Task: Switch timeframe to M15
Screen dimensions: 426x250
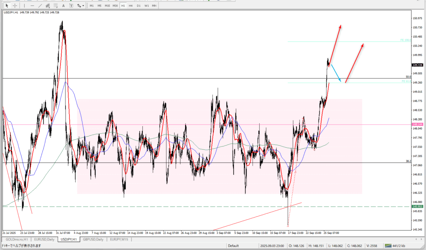Action: [107, 5]
